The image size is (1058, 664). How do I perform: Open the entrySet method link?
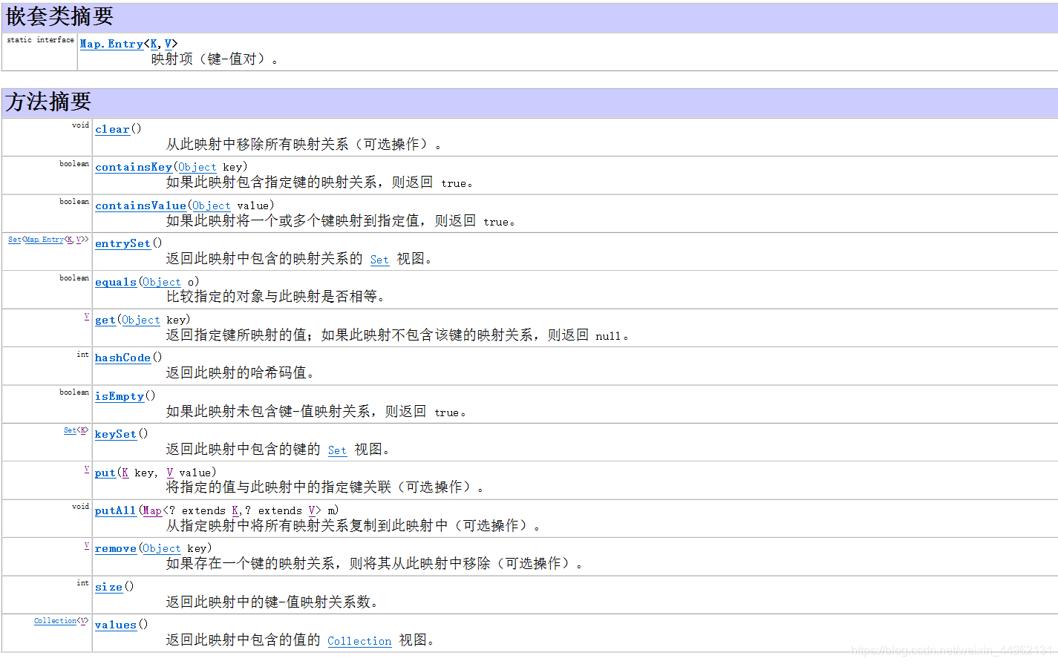pyautogui.click(x=123, y=243)
